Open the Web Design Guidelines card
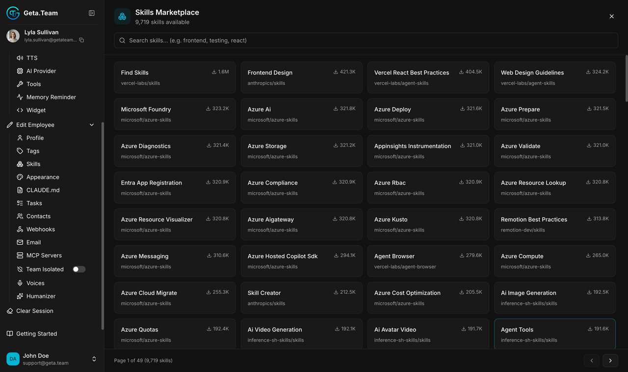 coord(555,78)
